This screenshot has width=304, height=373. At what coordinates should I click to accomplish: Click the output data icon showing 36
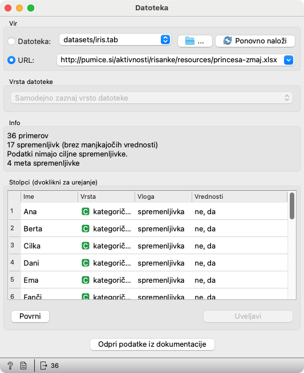[x=44, y=366]
